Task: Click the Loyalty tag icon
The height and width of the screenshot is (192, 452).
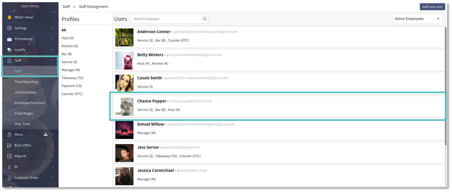Action: point(9,50)
